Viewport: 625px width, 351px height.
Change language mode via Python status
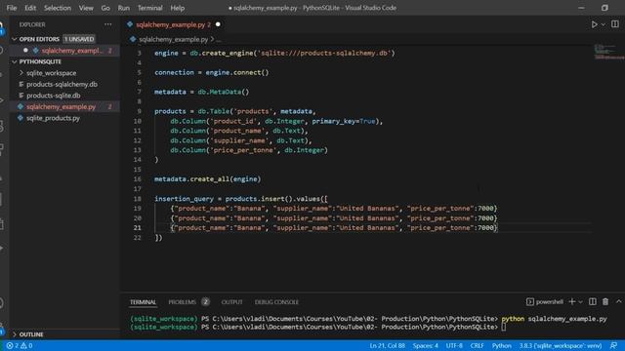(501, 346)
